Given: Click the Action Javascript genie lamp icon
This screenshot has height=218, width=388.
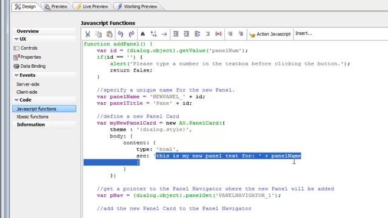Looking at the screenshot, I should click(252, 35).
